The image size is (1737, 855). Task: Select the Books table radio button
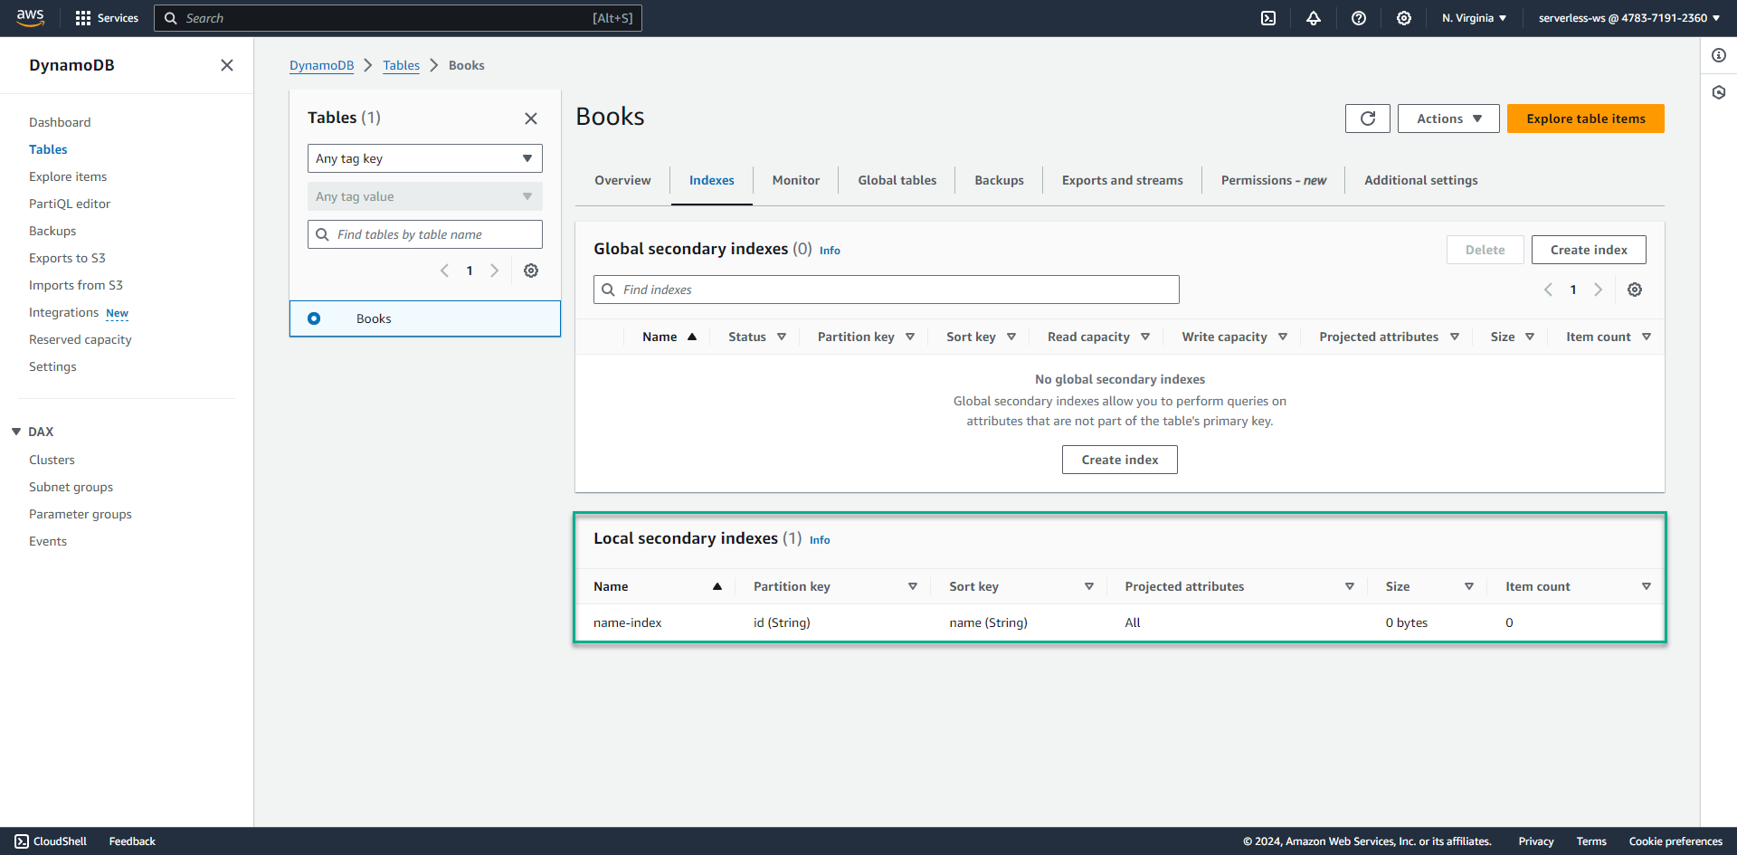pyautogui.click(x=314, y=318)
